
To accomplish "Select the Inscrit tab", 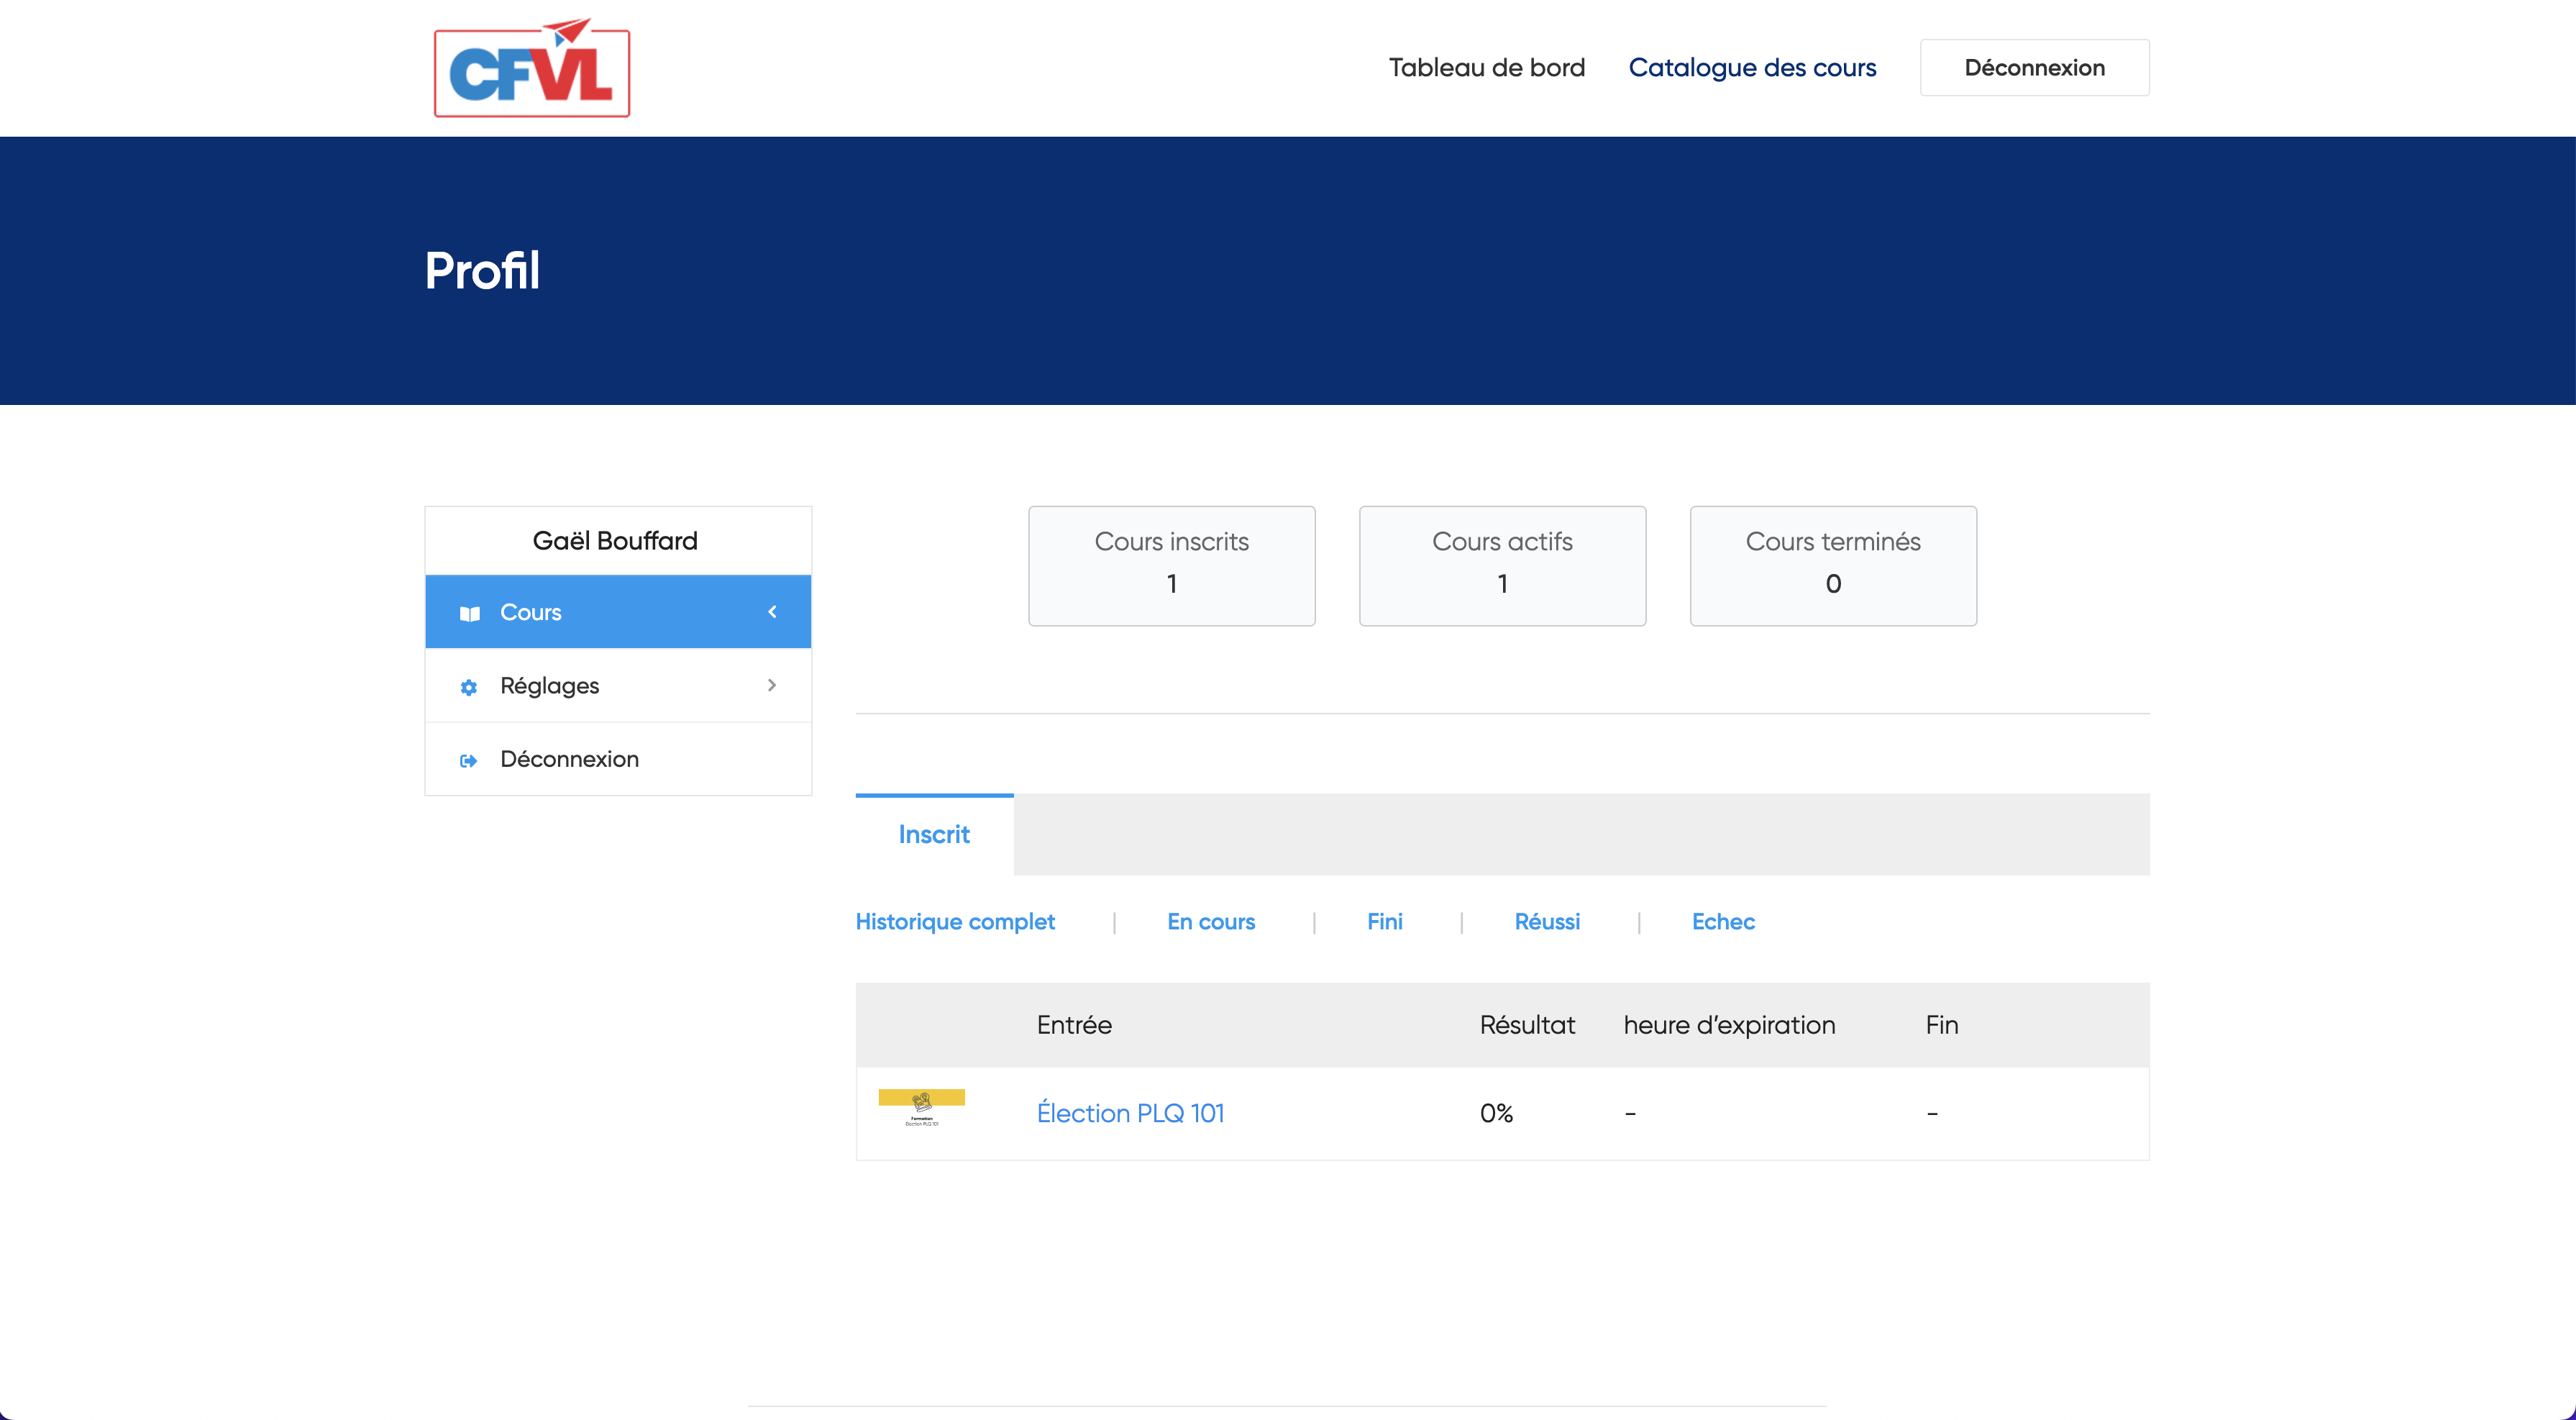I will 934,835.
